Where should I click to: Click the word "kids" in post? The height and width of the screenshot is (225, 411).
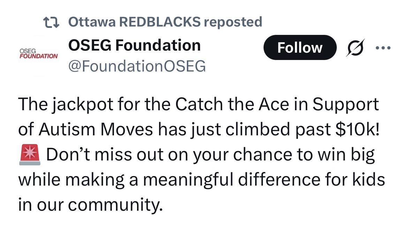[x=368, y=180]
